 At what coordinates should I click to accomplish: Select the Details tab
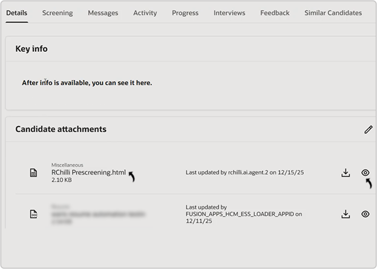[x=16, y=13]
